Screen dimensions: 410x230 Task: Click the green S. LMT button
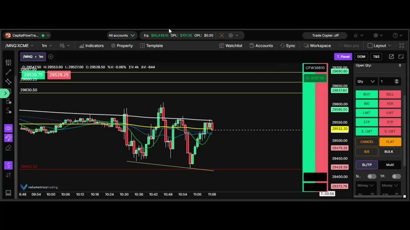click(366, 131)
